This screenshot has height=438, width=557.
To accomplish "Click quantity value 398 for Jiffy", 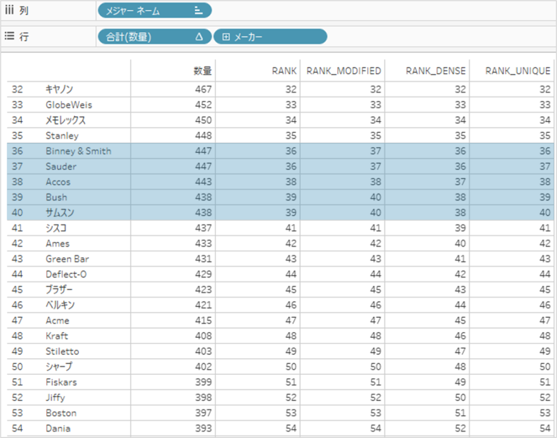I will click(x=203, y=398).
